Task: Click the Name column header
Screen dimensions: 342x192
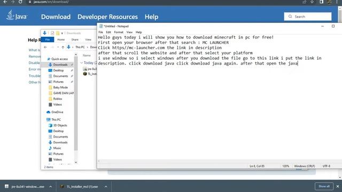Action: pos(87,55)
